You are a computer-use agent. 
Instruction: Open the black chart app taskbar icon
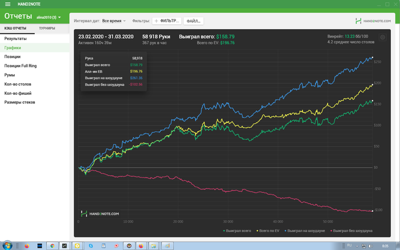(x=65, y=246)
